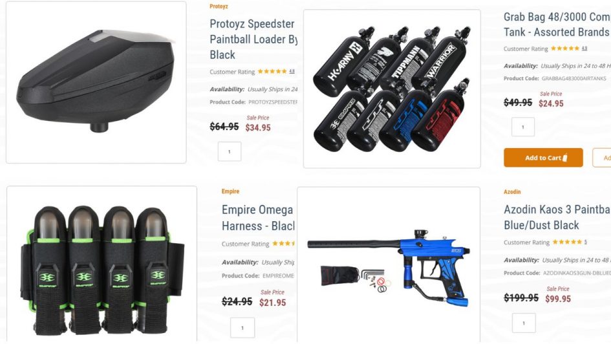The width and height of the screenshot is (611, 344).
Task: Open the Protoyz Speedster Paintball Loader title
Action: tap(253, 39)
